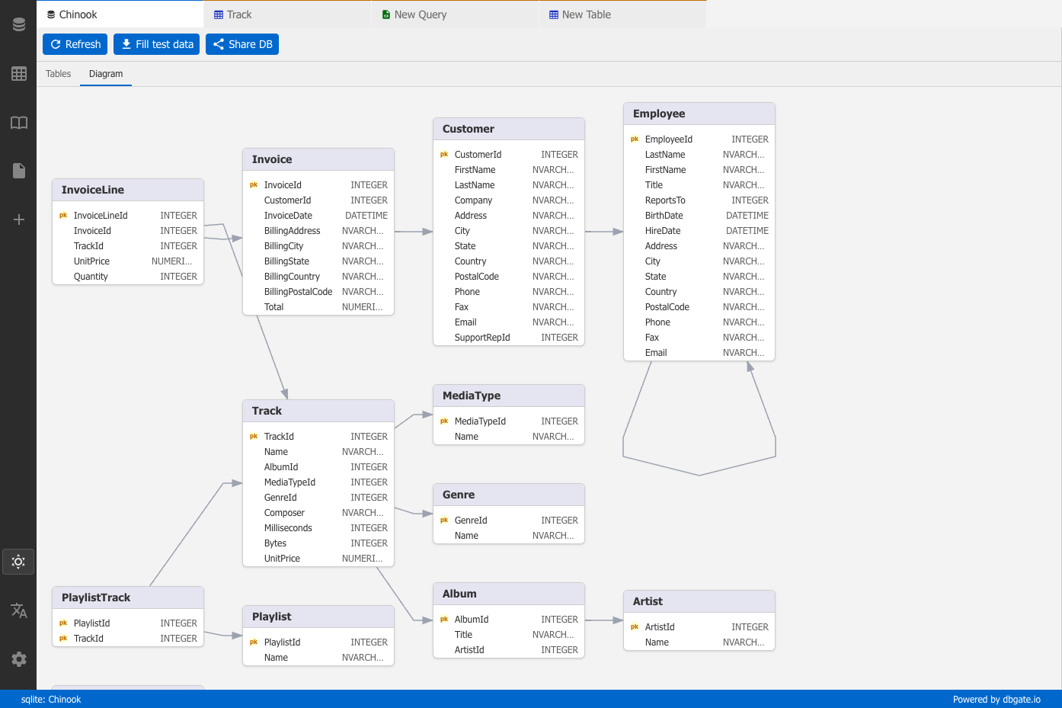This screenshot has height=708, width=1062.
Task: Click the Genre table header
Action: click(x=509, y=495)
